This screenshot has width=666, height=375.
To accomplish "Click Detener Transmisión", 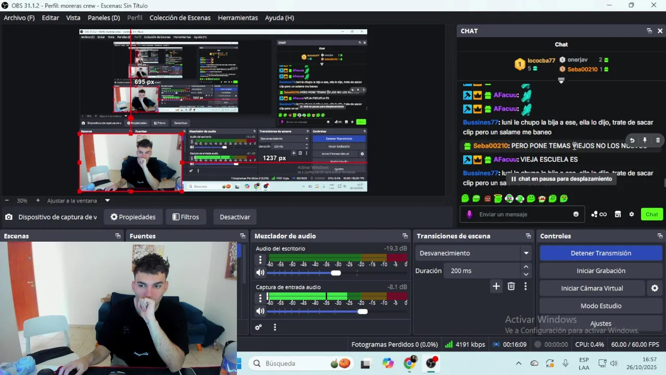I will [601, 253].
